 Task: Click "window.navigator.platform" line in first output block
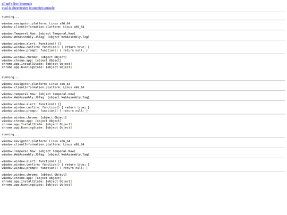[x=36, y=23]
